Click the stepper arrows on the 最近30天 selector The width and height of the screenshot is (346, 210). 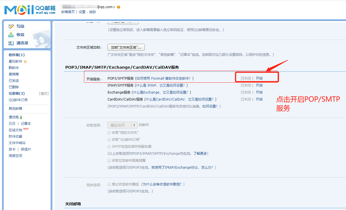tap(135, 125)
